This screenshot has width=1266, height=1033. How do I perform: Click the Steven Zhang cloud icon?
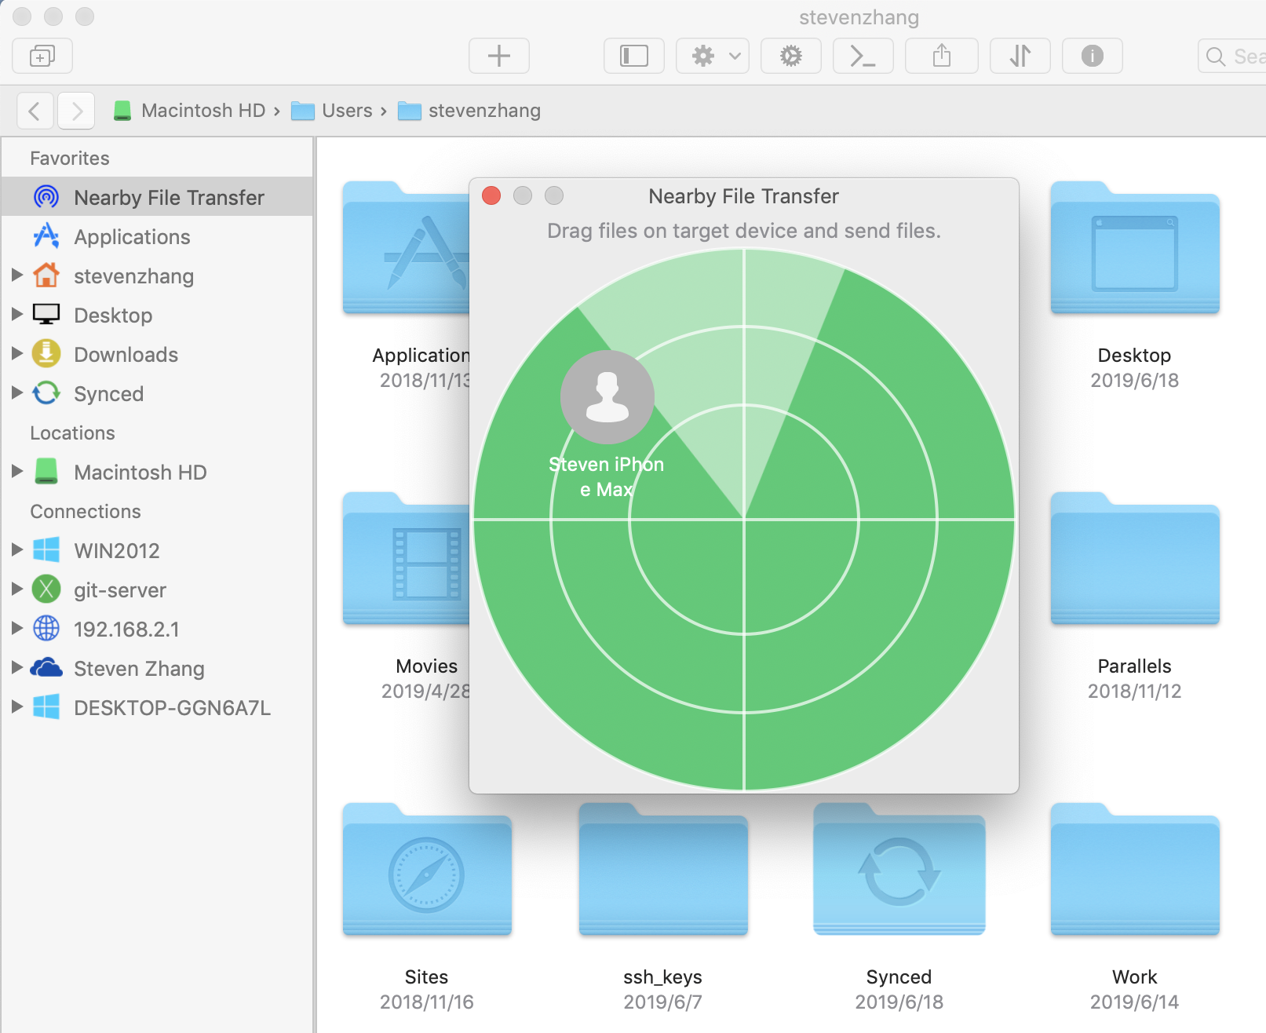[46, 668]
